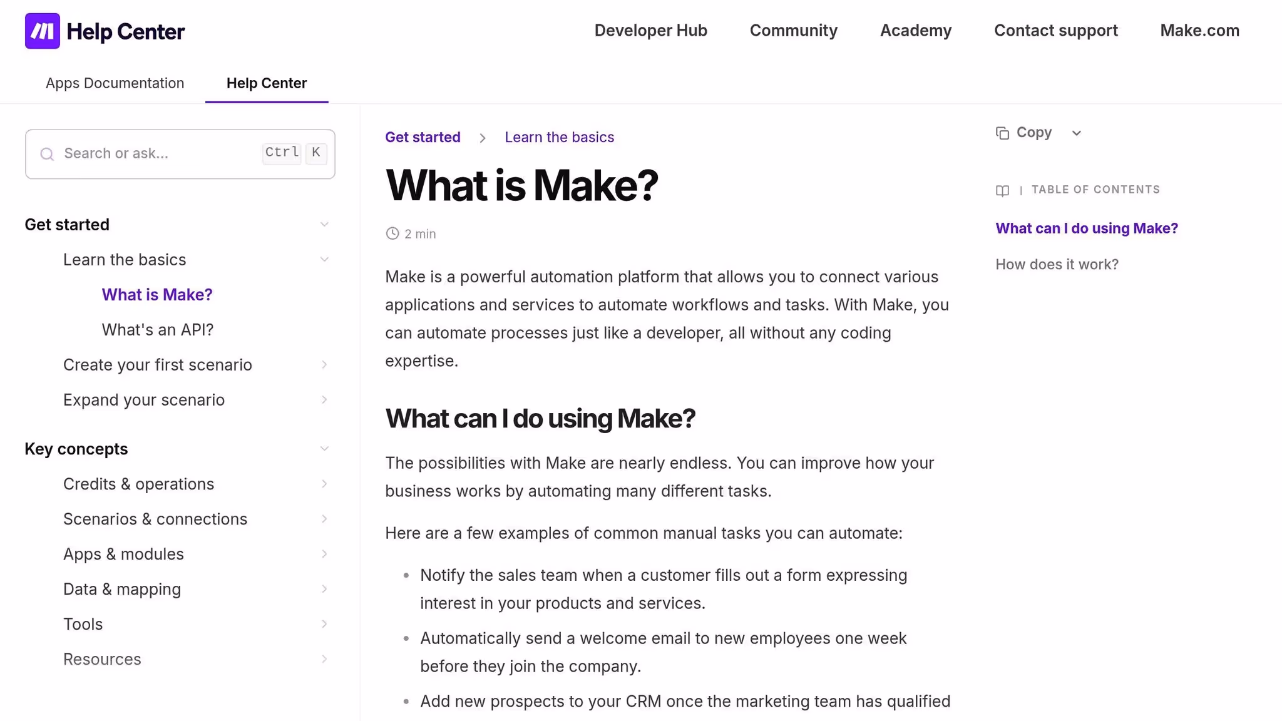Screen dimensions: 1282x721
Task: Open the Copy dropdown arrow
Action: click(1077, 133)
